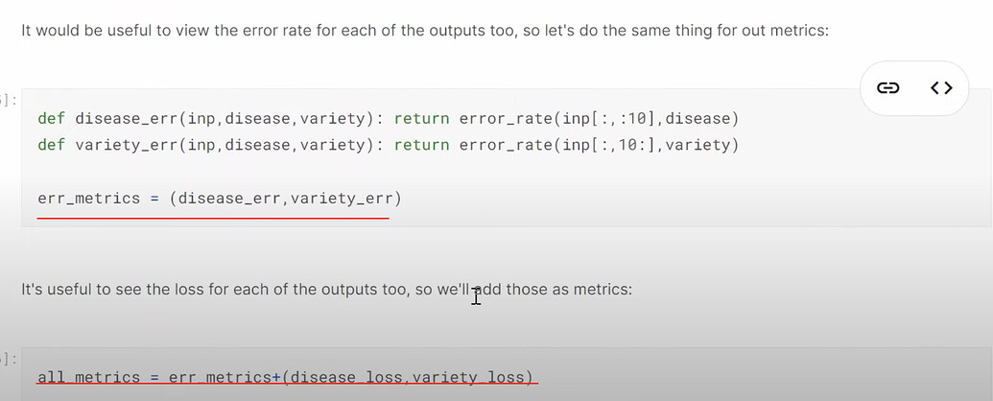Click the inp[:,:10] slice expression
The width and height of the screenshot is (993, 401).
606,118
